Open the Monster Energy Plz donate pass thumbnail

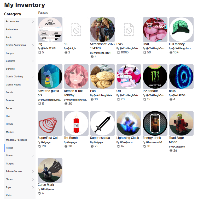pos(155,76)
